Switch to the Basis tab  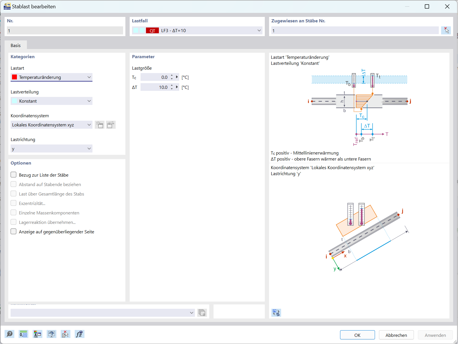(x=16, y=45)
